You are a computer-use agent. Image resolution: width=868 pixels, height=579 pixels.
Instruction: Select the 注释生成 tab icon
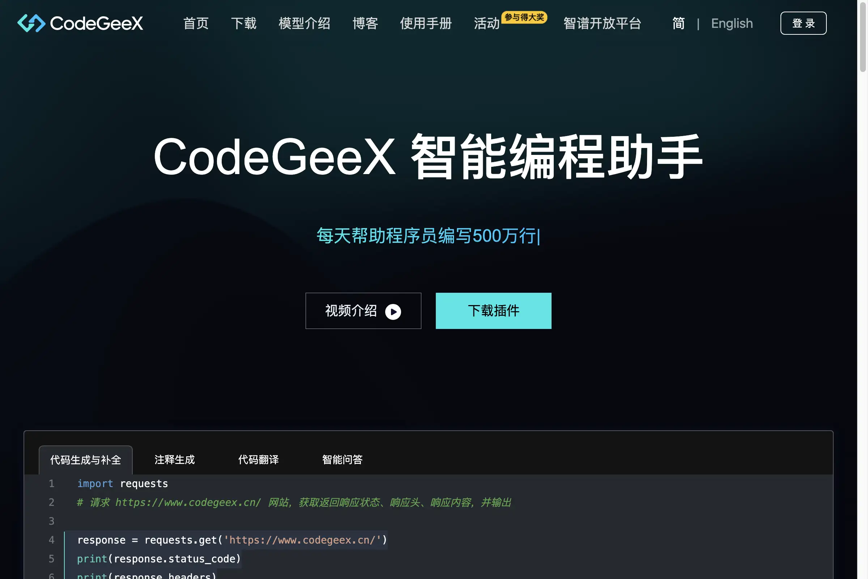point(174,460)
